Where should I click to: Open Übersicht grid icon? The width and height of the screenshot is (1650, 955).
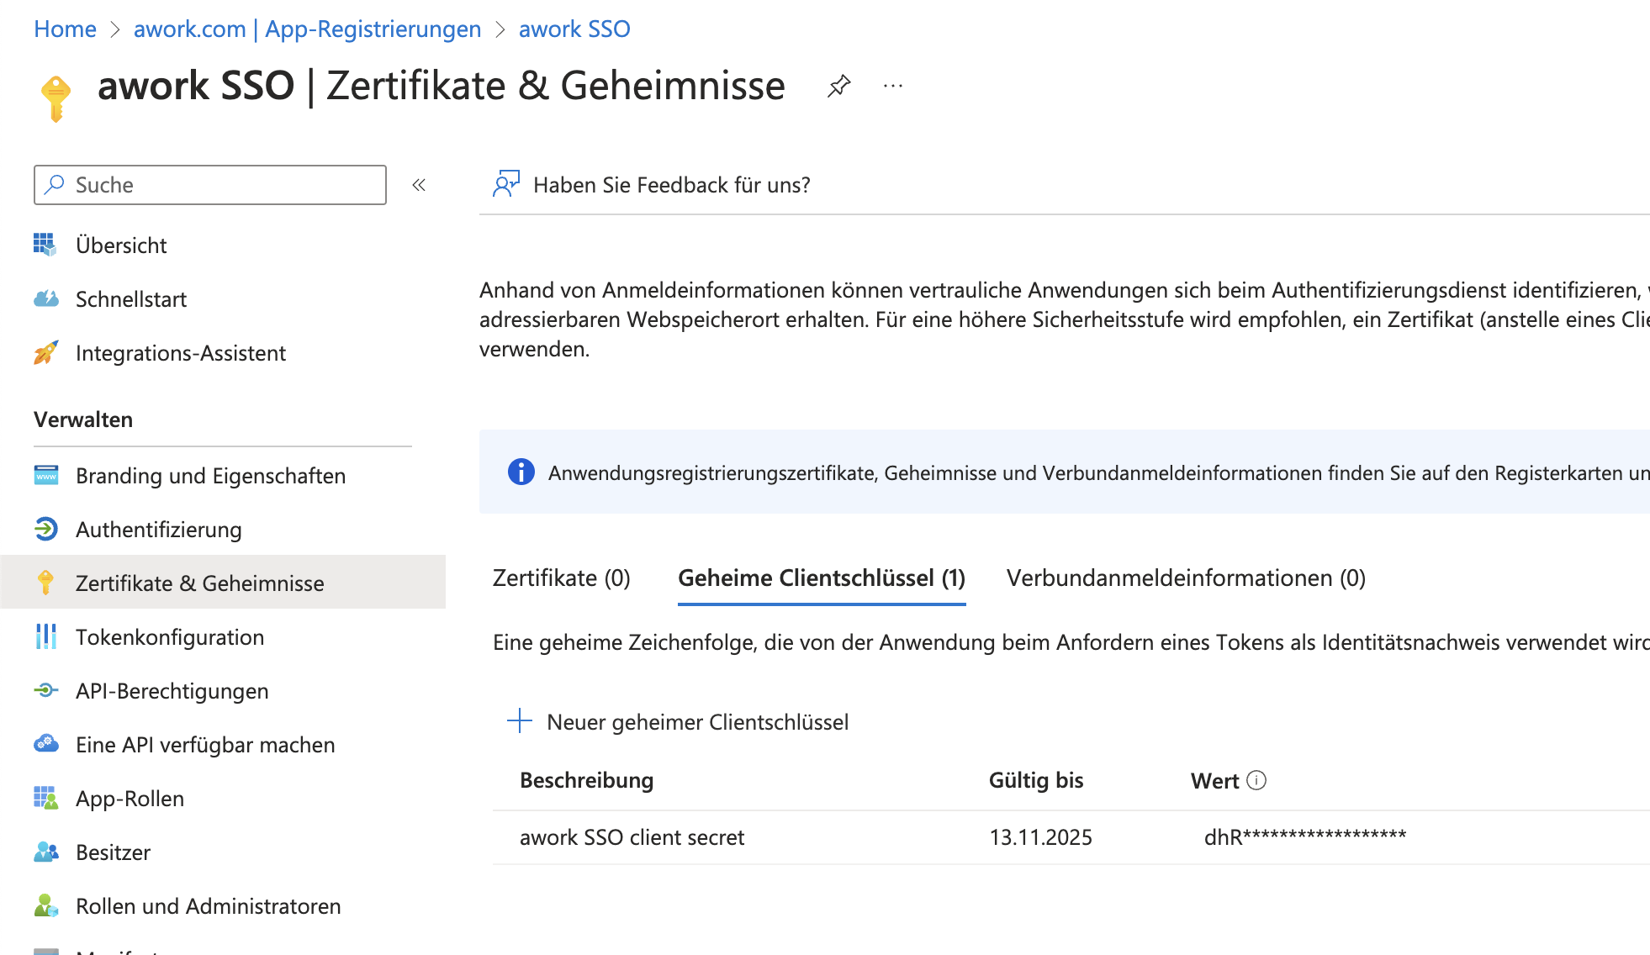click(x=45, y=245)
